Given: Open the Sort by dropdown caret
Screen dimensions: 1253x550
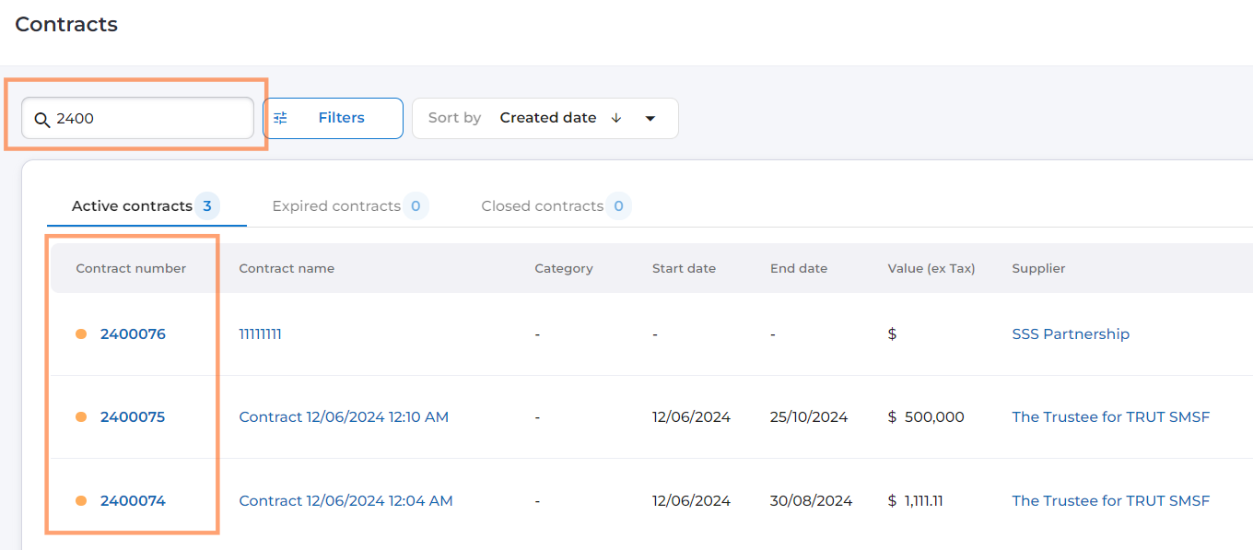Looking at the screenshot, I should pos(650,119).
